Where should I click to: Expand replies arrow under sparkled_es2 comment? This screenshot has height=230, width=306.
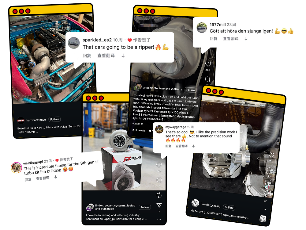click(x=123, y=56)
